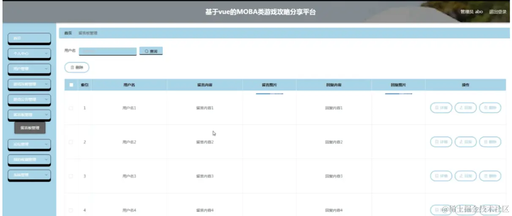Click the 回复图片 column header

click(x=398, y=85)
